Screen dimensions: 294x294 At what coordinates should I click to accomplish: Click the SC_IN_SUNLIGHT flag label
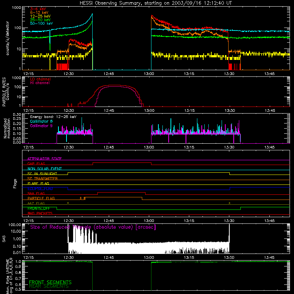(42, 173)
